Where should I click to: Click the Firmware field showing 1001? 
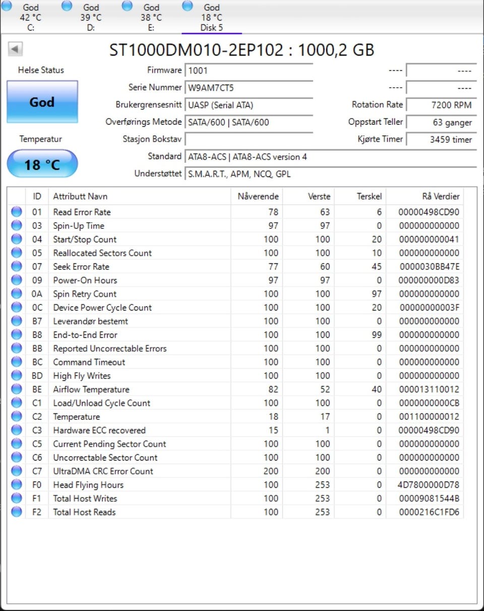pos(249,71)
